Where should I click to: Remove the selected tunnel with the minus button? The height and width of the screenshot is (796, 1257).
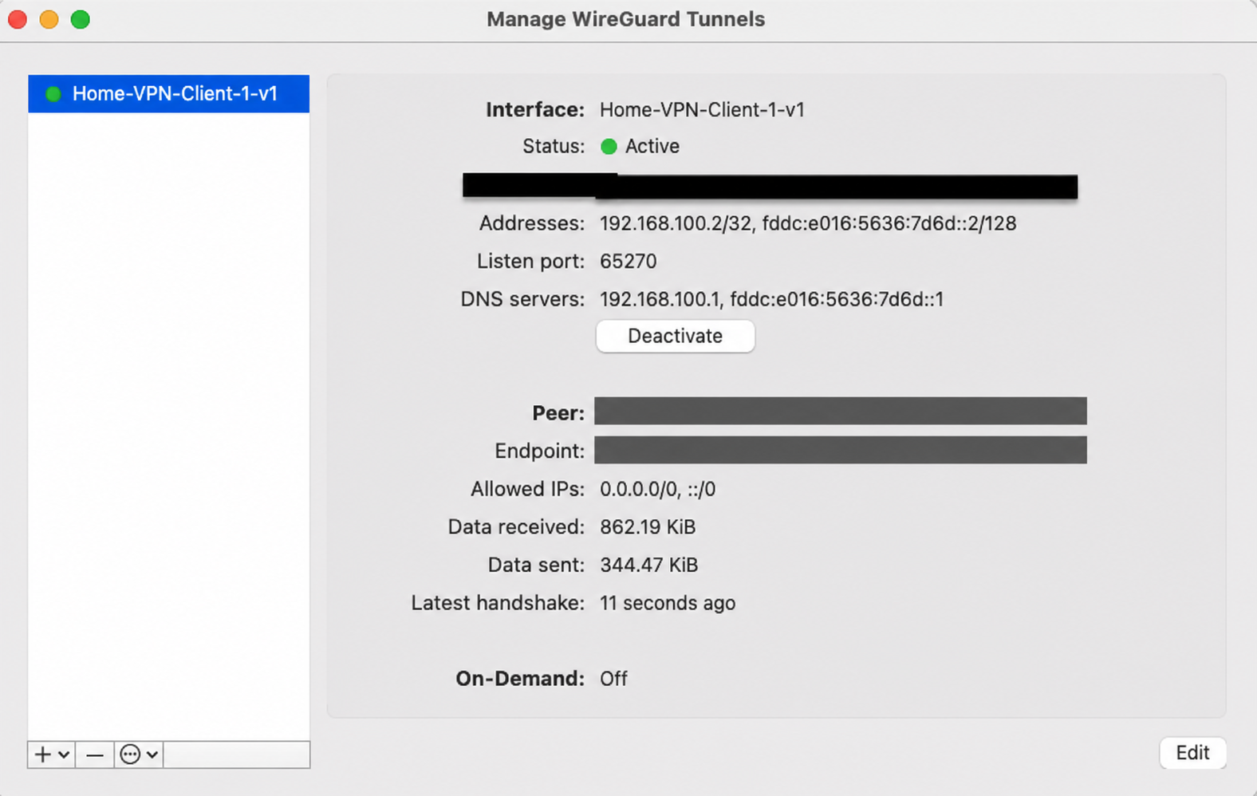pyautogui.click(x=95, y=755)
